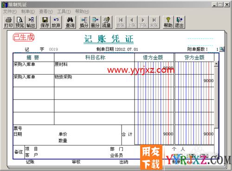Open the 文件 menu
Viewport: 232px width, 171px height.
coord(10,12)
